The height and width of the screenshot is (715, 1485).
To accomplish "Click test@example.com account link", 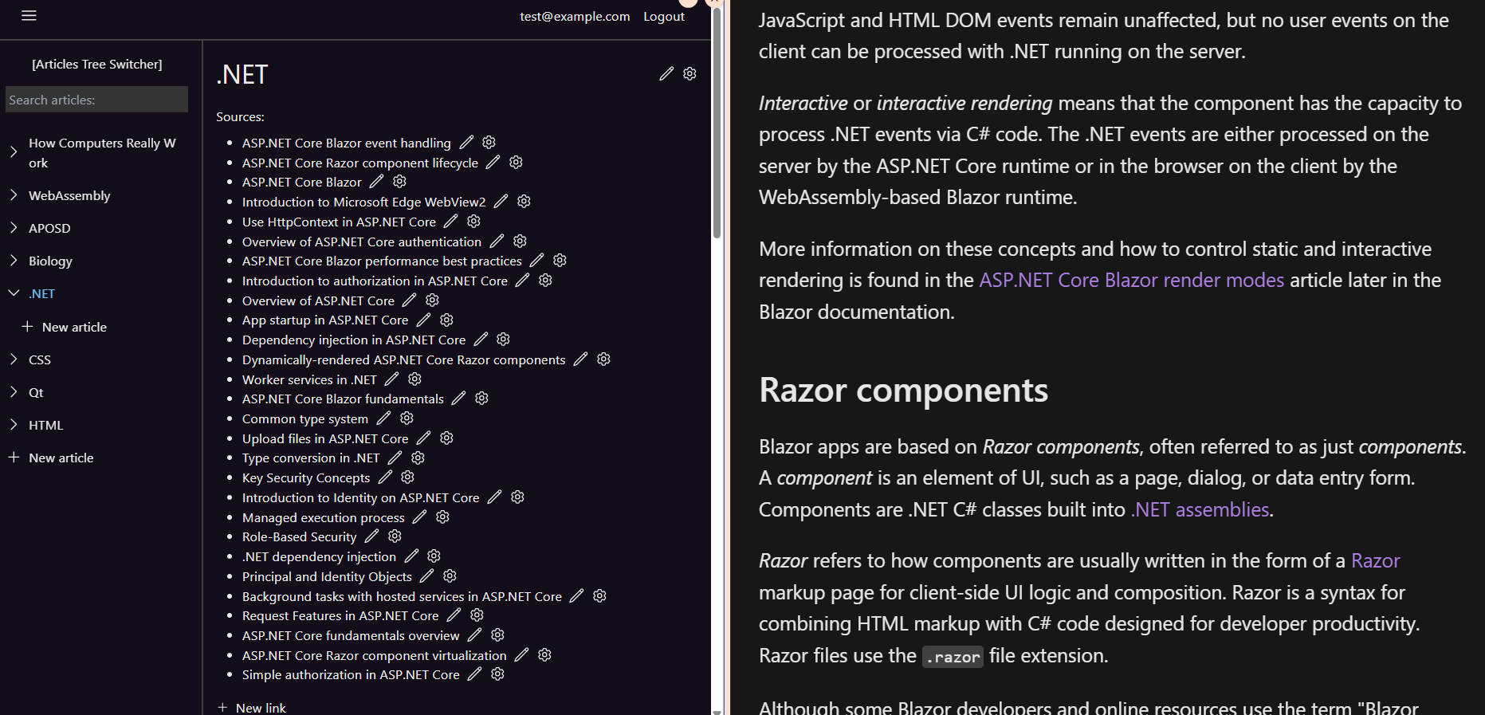I will pyautogui.click(x=575, y=16).
